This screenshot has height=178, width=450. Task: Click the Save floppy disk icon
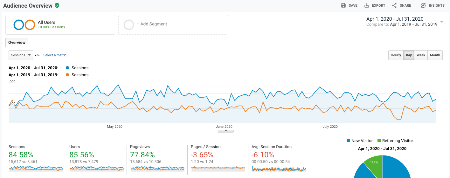tap(343, 5)
